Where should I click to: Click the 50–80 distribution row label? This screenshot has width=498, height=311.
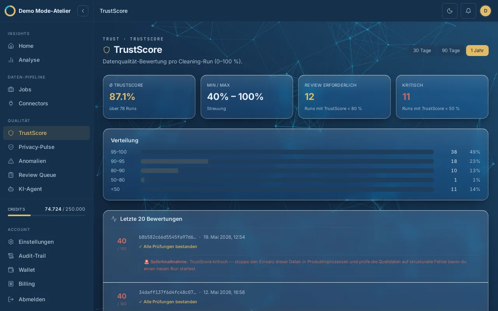(118, 180)
